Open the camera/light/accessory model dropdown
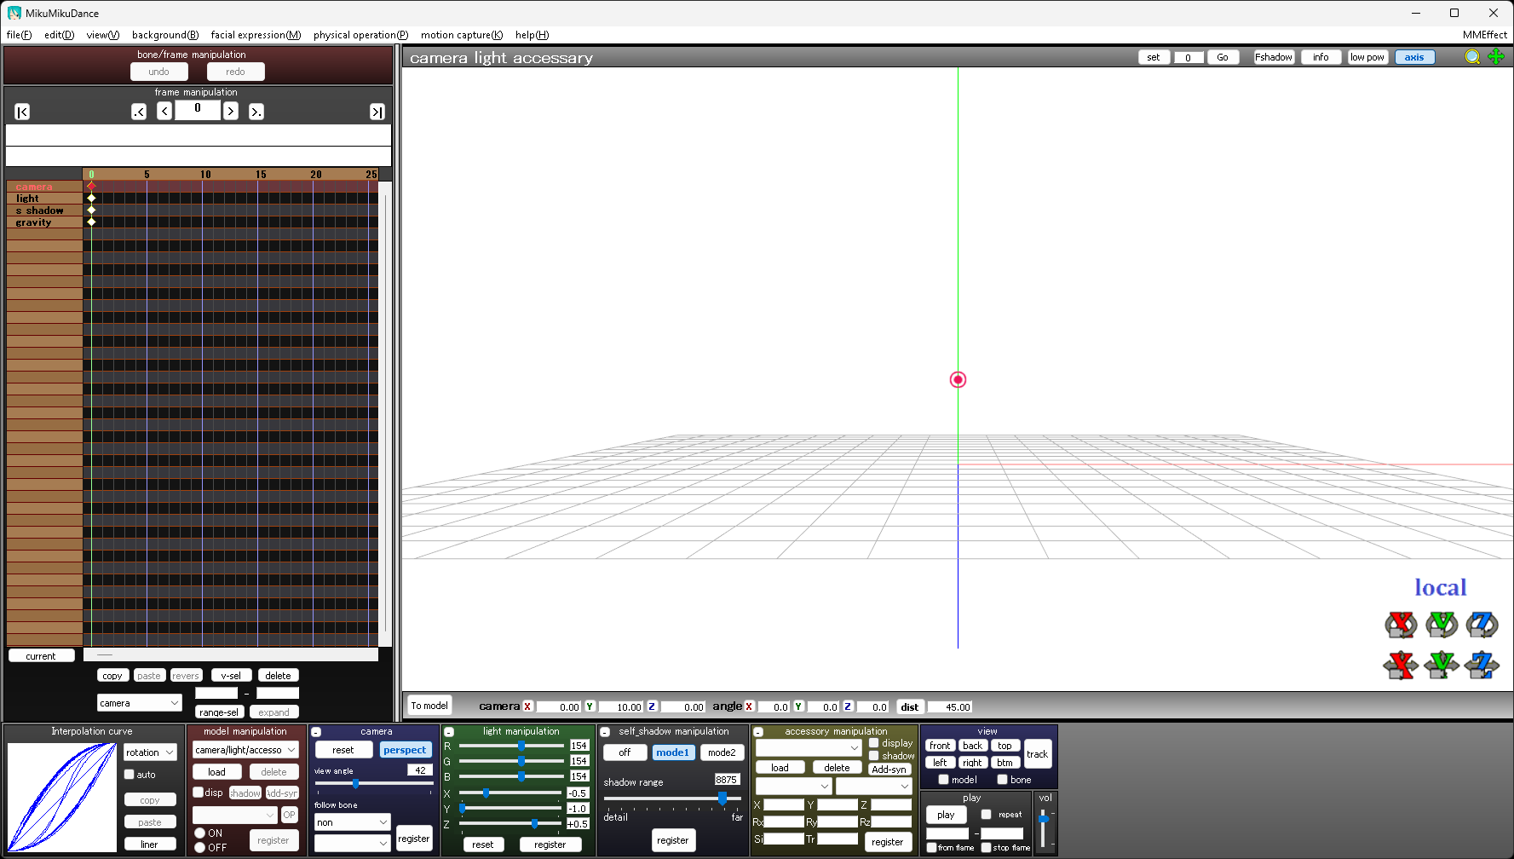The image size is (1514, 859). click(x=245, y=750)
